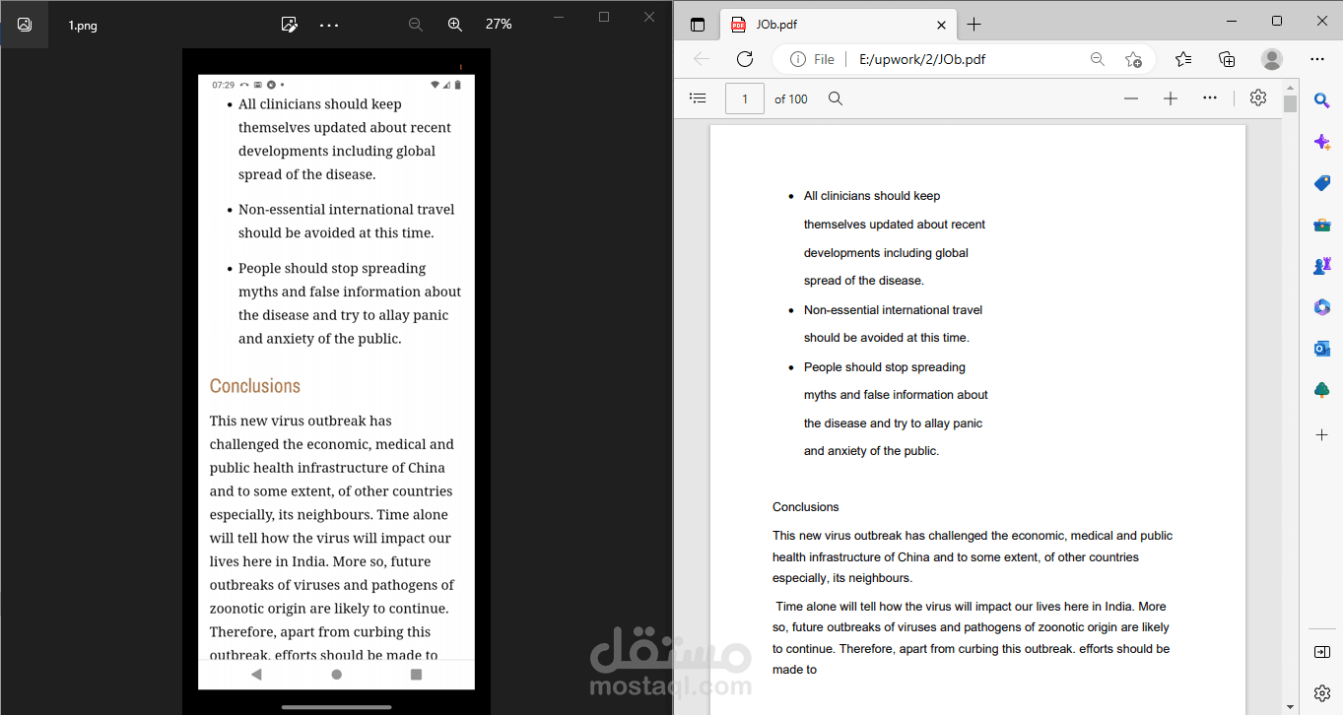The image size is (1343, 715).
Task: Click the PDF scrollbar up arrow
Action: [1290, 89]
